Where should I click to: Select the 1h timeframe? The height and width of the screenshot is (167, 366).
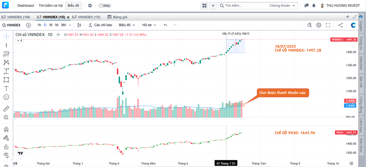click(39, 25)
